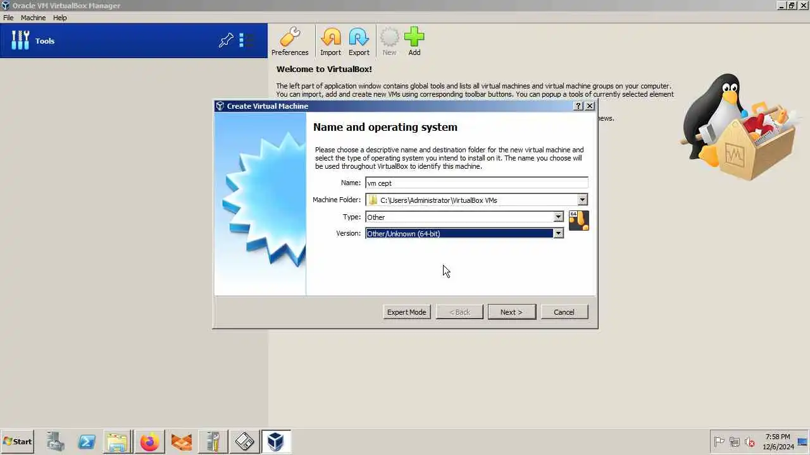Click the show desktop tray button
The height and width of the screenshot is (455, 810).
[802, 442]
